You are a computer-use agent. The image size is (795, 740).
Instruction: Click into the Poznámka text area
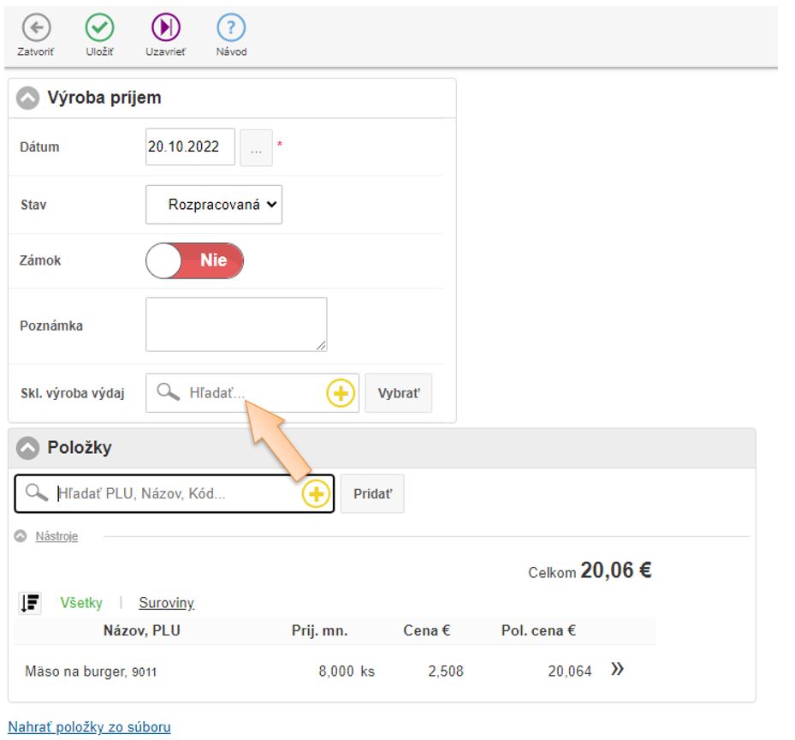pos(236,324)
